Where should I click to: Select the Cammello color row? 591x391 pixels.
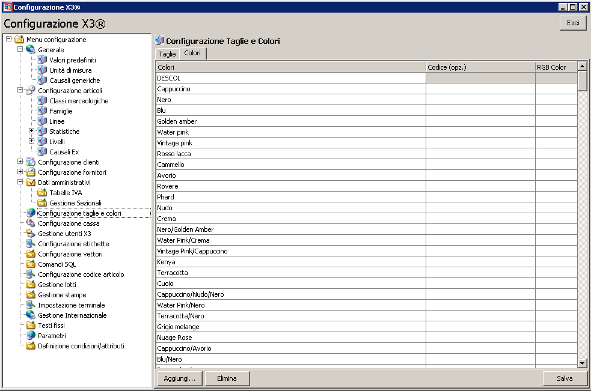pos(291,165)
